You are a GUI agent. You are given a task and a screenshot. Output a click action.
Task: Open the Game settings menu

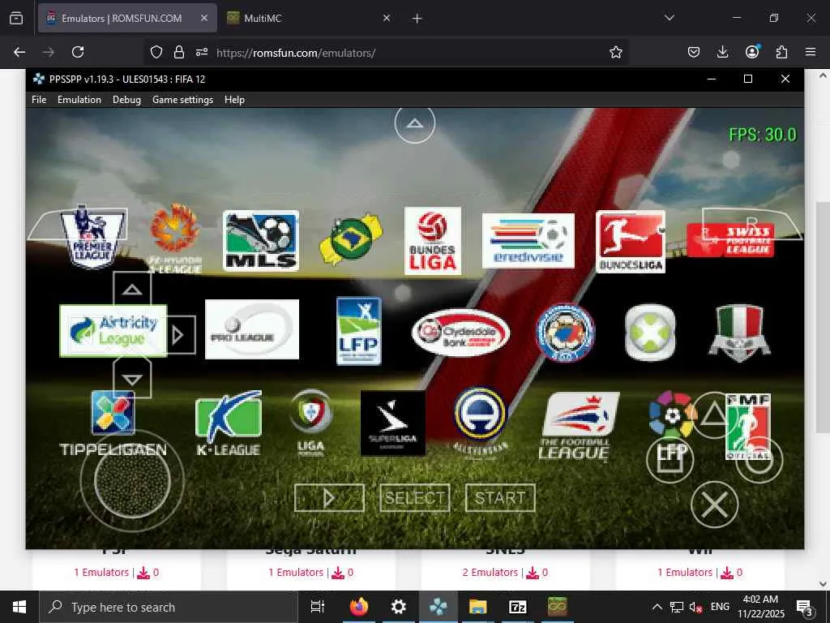click(182, 100)
